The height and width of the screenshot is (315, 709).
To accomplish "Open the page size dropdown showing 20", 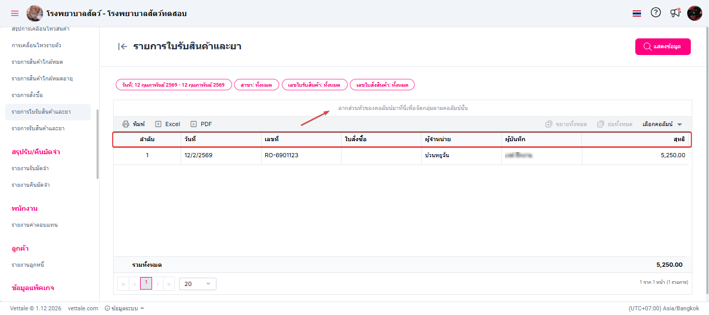I will 197,284.
